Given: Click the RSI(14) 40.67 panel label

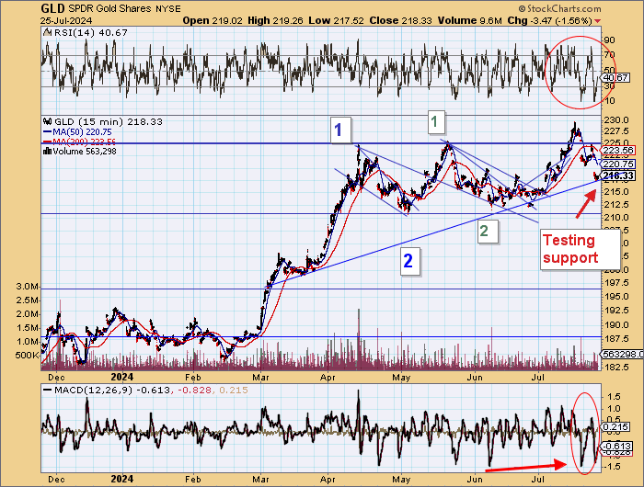Looking at the screenshot, I should point(91,32).
